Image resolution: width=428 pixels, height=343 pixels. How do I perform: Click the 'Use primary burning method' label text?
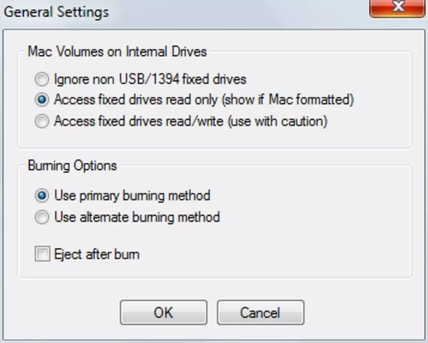pos(132,196)
